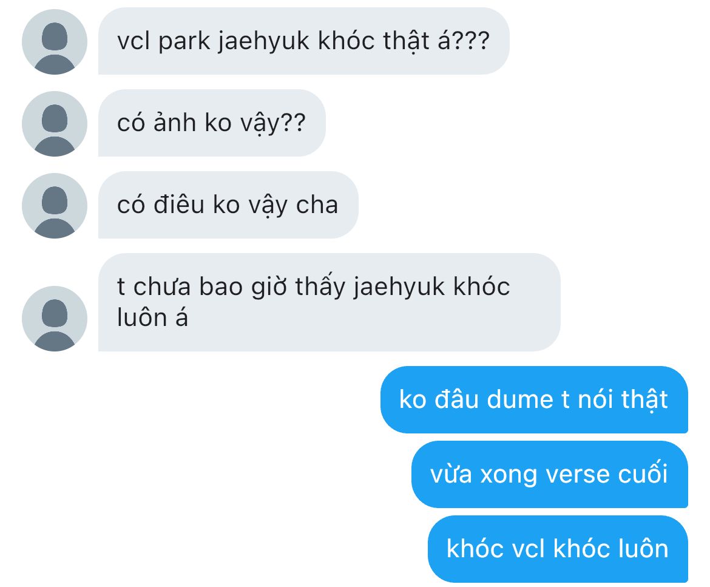Select the 't chưa bao giờ thấy jaehyuk' bubble

pos(329,302)
